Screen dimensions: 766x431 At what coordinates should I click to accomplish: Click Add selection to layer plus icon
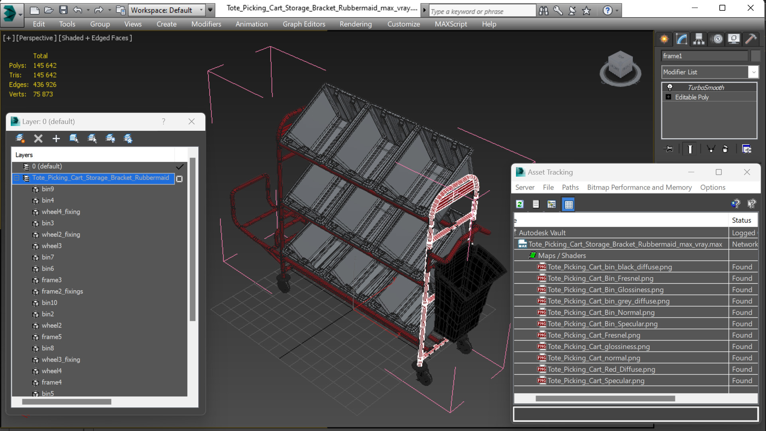56,138
